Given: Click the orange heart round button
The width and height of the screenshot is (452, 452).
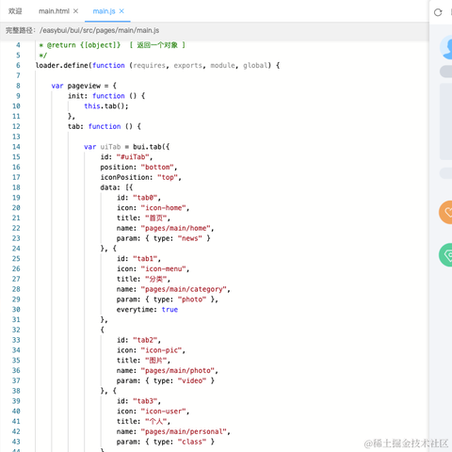Looking at the screenshot, I should click(x=446, y=212).
